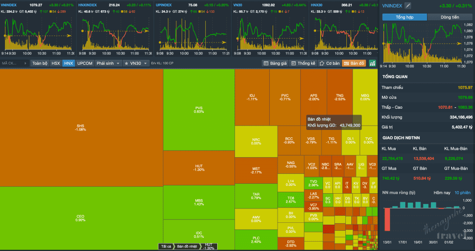Viewport: 475px width, 251px height.
Task: Toggle the HSX exchange filter
Action: (56, 63)
